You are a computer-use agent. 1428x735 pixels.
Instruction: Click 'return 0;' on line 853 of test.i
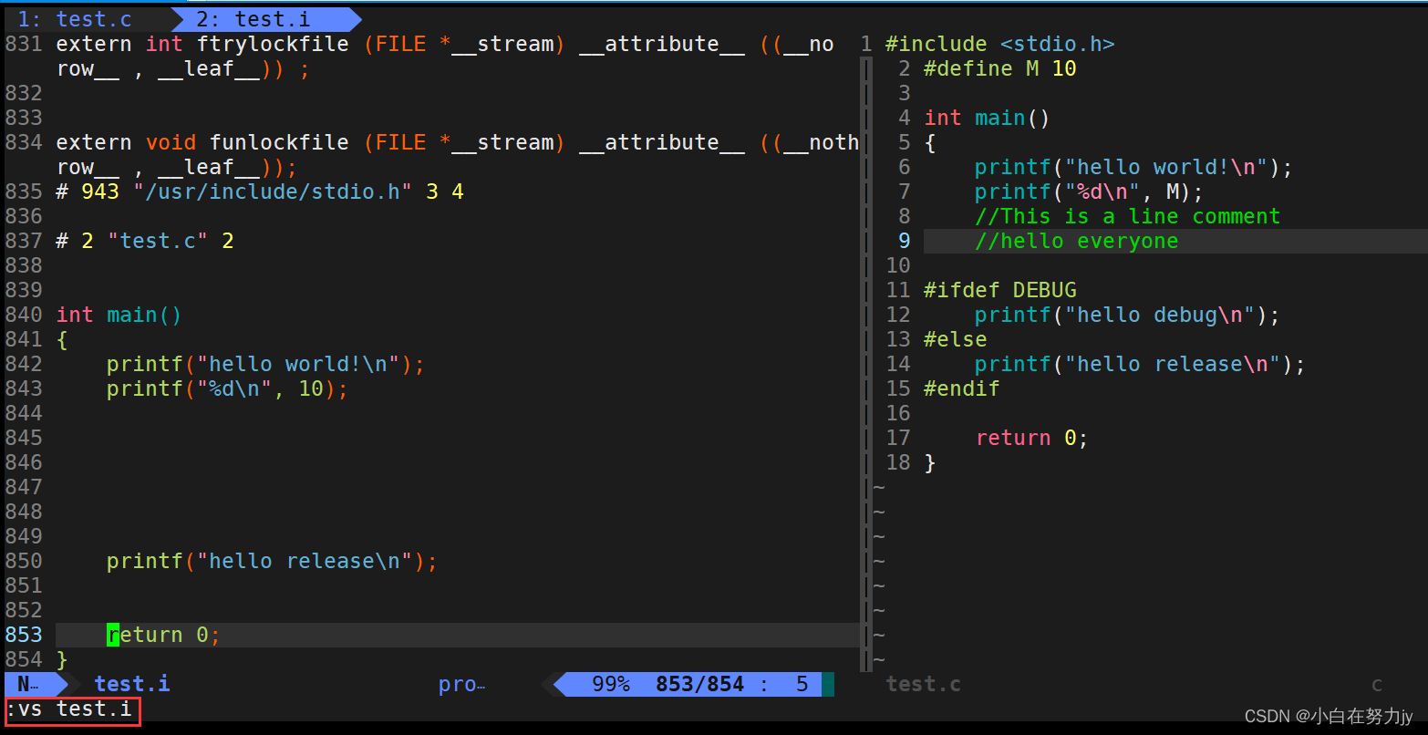click(x=164, y=635)
